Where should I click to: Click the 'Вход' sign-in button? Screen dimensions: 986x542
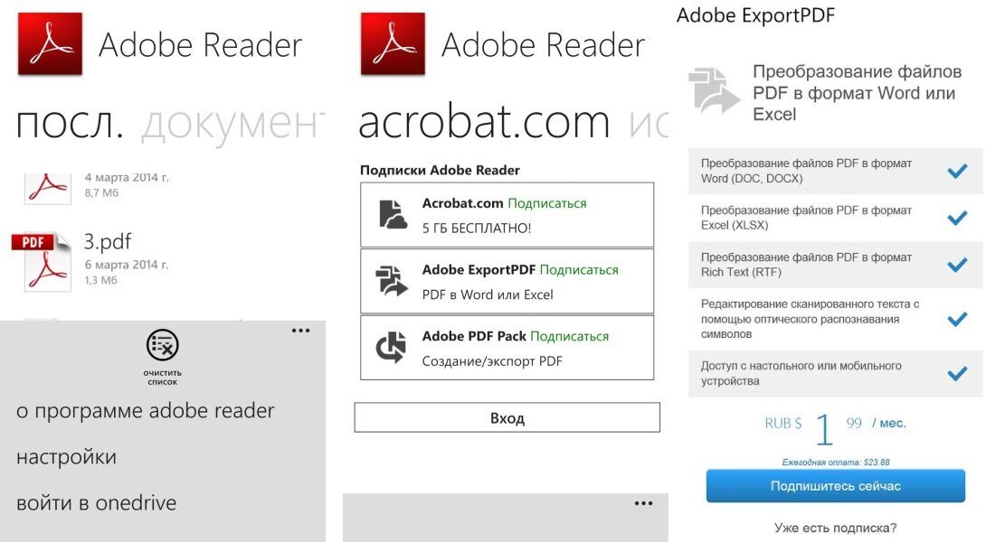point(507,417)
